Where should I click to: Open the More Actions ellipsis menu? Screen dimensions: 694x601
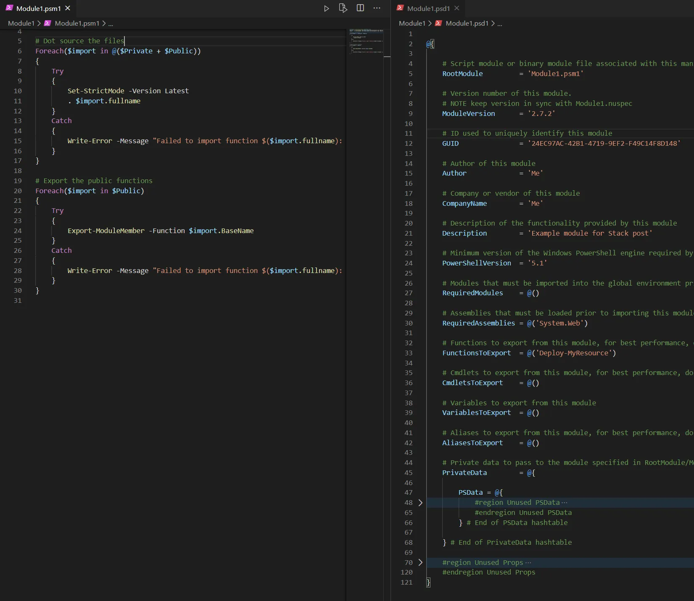pyautogui.click(x=377, y=8)
